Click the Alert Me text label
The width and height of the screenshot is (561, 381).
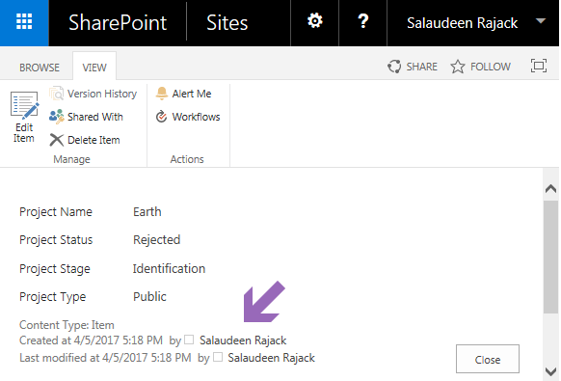point(192,94)
